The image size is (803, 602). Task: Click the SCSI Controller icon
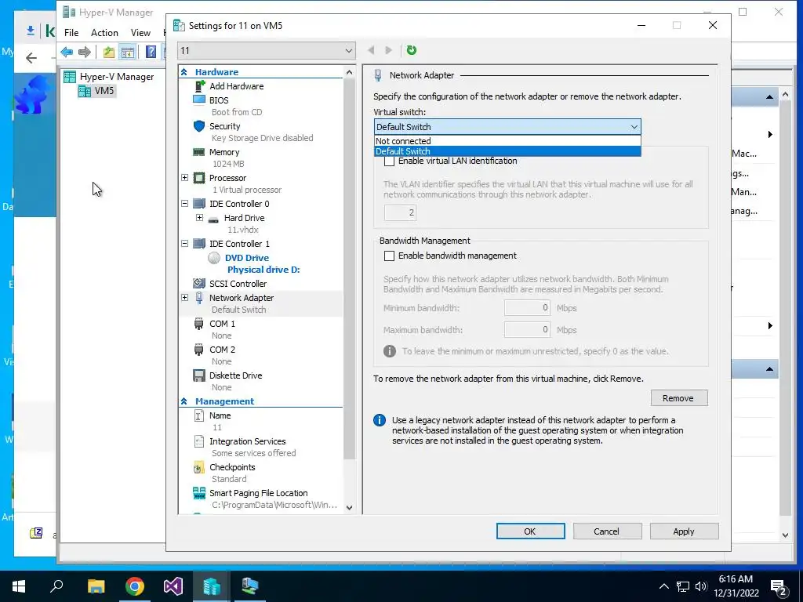[x=199, y=283]
